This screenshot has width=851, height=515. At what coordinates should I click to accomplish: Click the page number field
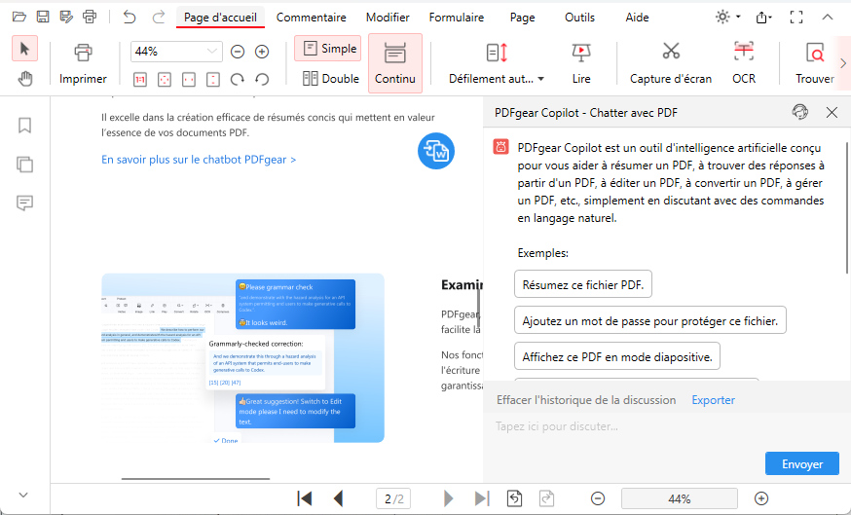tap(393, 498)
